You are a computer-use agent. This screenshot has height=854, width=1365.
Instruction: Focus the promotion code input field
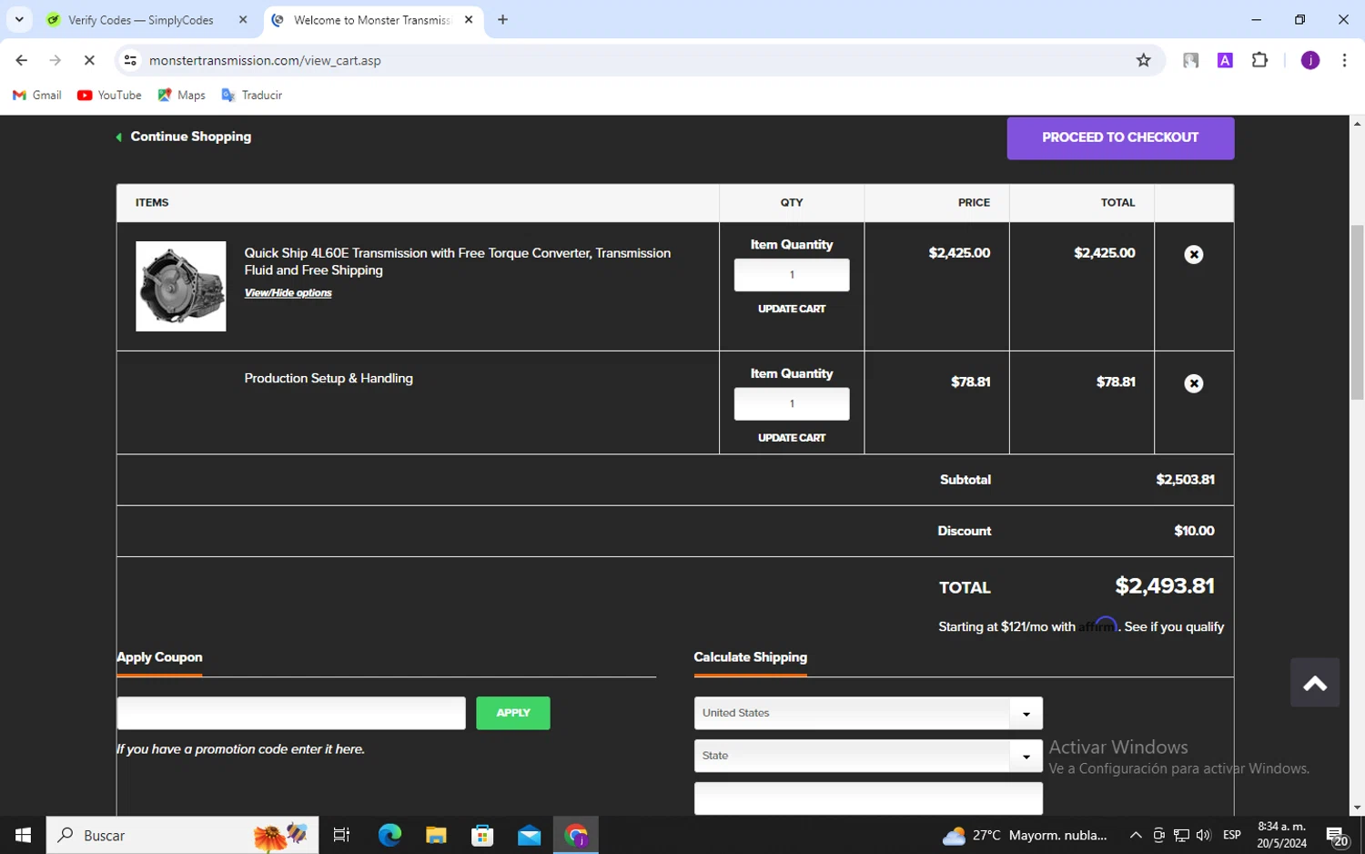click(291, 713)
